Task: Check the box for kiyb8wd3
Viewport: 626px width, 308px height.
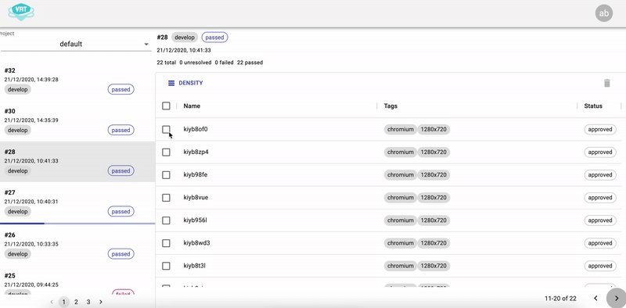Action: (166, 243)
